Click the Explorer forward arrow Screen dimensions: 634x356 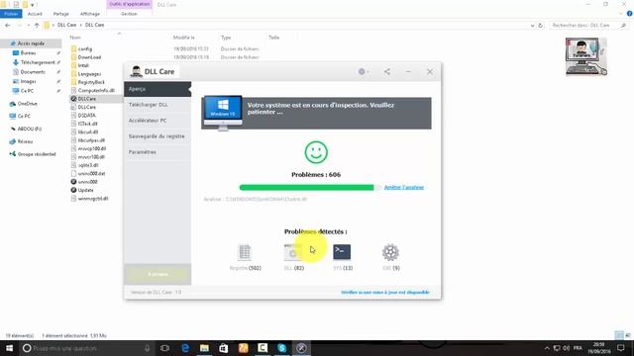click(19, 25)
